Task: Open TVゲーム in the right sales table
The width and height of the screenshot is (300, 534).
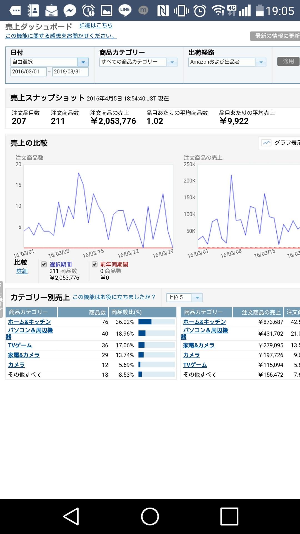Action: [x=195, y=365]
